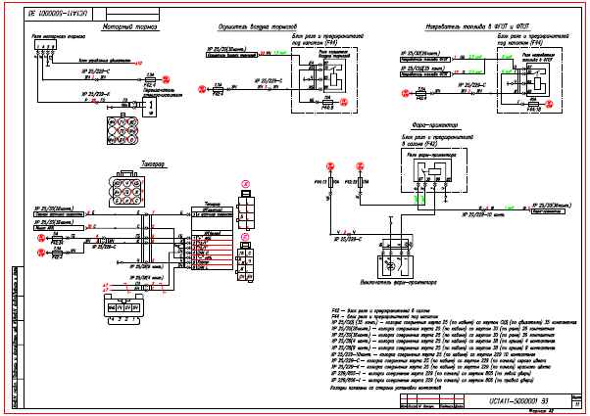
Task: Select the engine brake relay box with pins 1 4 5 6
Action: (x=45, y=45)
